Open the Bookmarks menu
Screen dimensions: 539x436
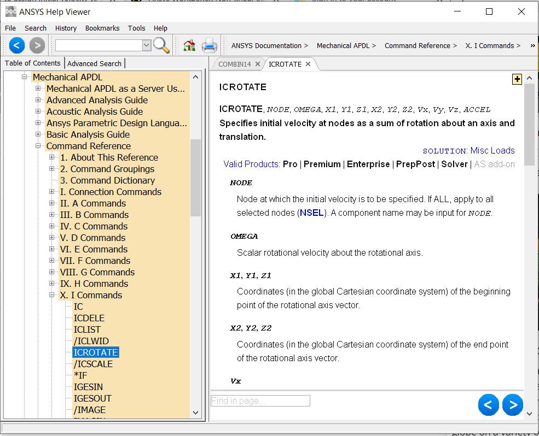[x=102, y=28]
